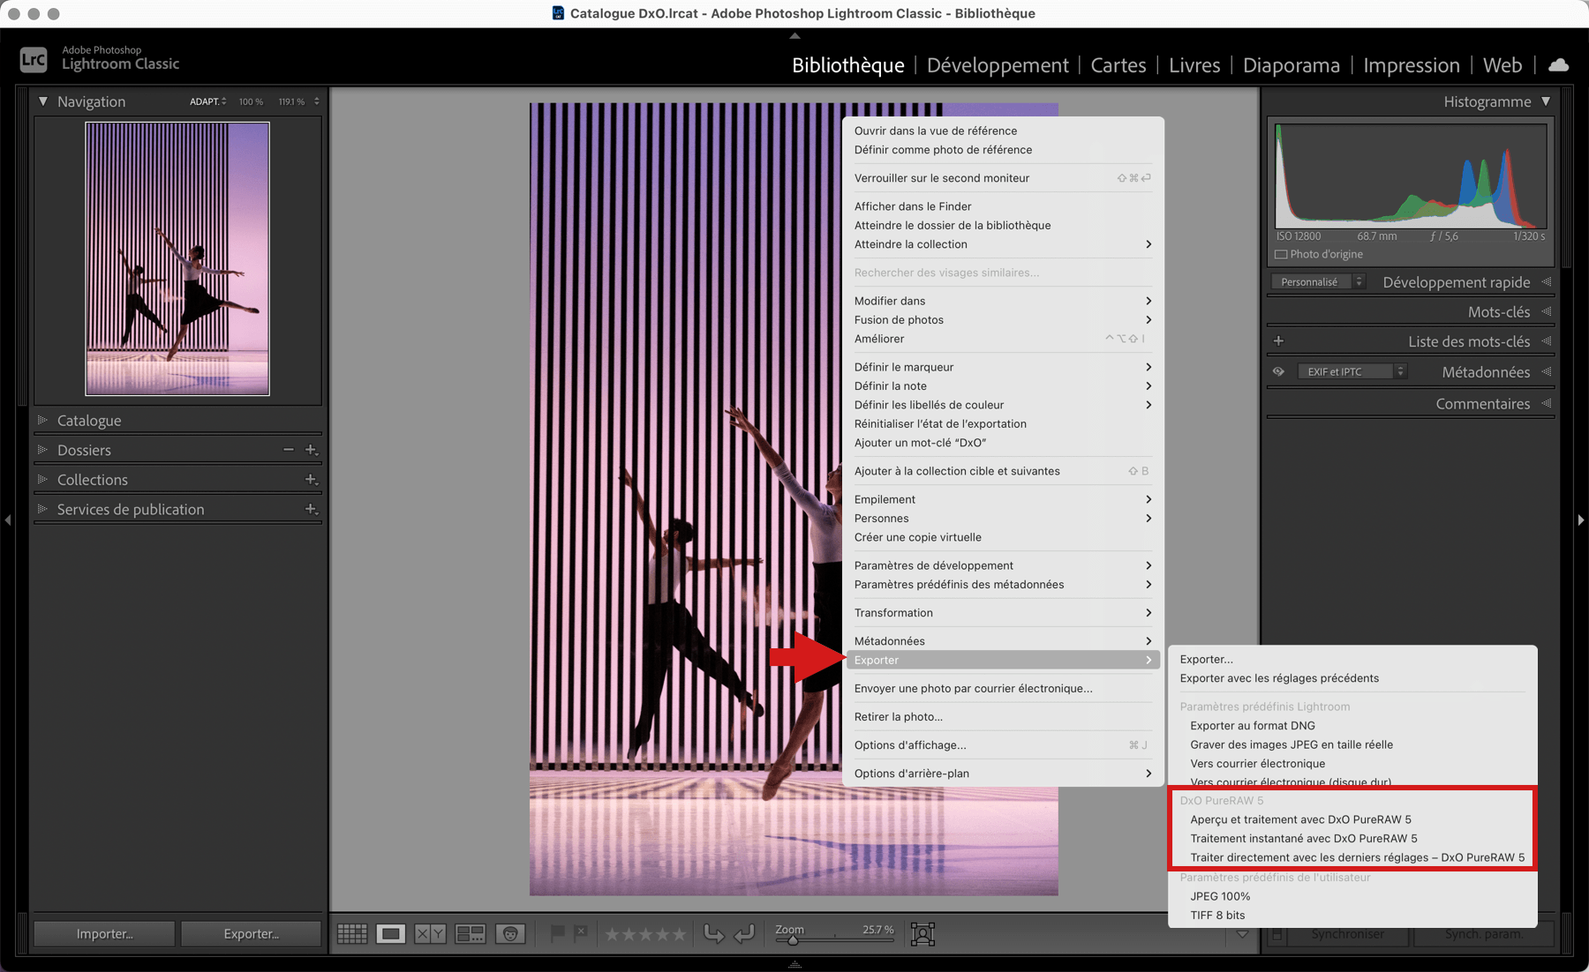Open Personnalisé preset dropdown
This screenshot has width=1589, height=972.
point(1318,282)
